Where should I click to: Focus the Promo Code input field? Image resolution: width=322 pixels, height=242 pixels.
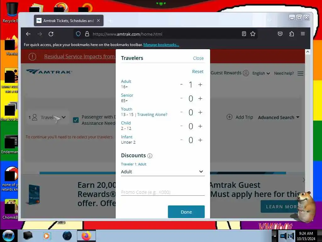pos(163,192)
